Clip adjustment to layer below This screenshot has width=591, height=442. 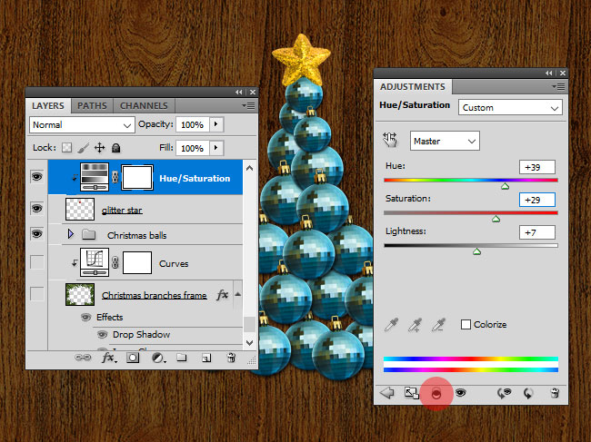click(436, 394)
